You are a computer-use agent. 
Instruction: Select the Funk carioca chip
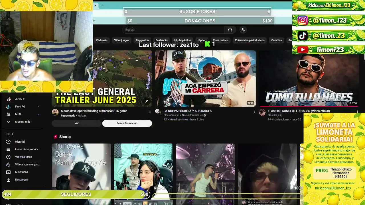[221, 40]
